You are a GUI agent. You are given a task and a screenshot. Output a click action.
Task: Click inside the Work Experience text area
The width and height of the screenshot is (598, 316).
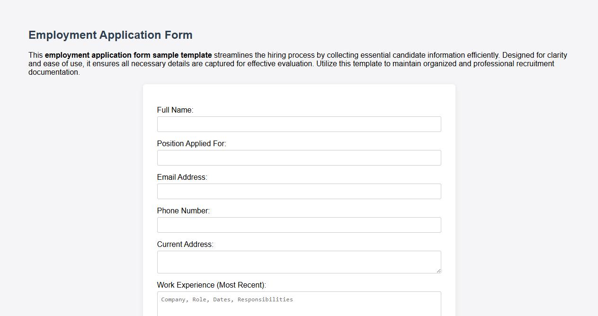click(299, 305)
